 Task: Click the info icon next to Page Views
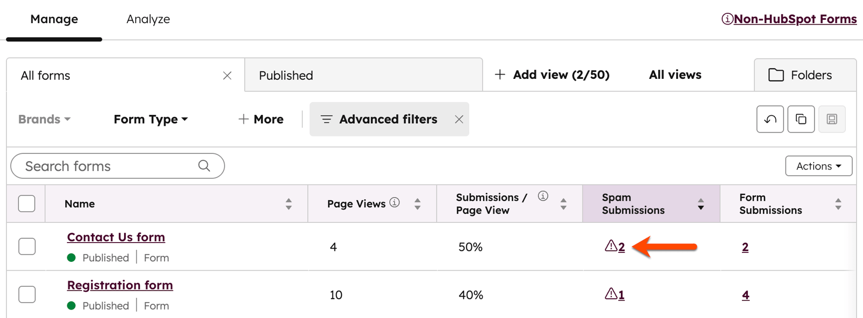(395, 203)
